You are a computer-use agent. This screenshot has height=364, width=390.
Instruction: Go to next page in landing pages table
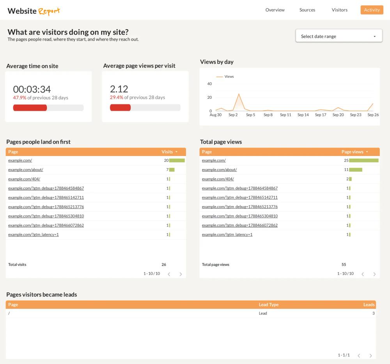[x=181, y=274]
